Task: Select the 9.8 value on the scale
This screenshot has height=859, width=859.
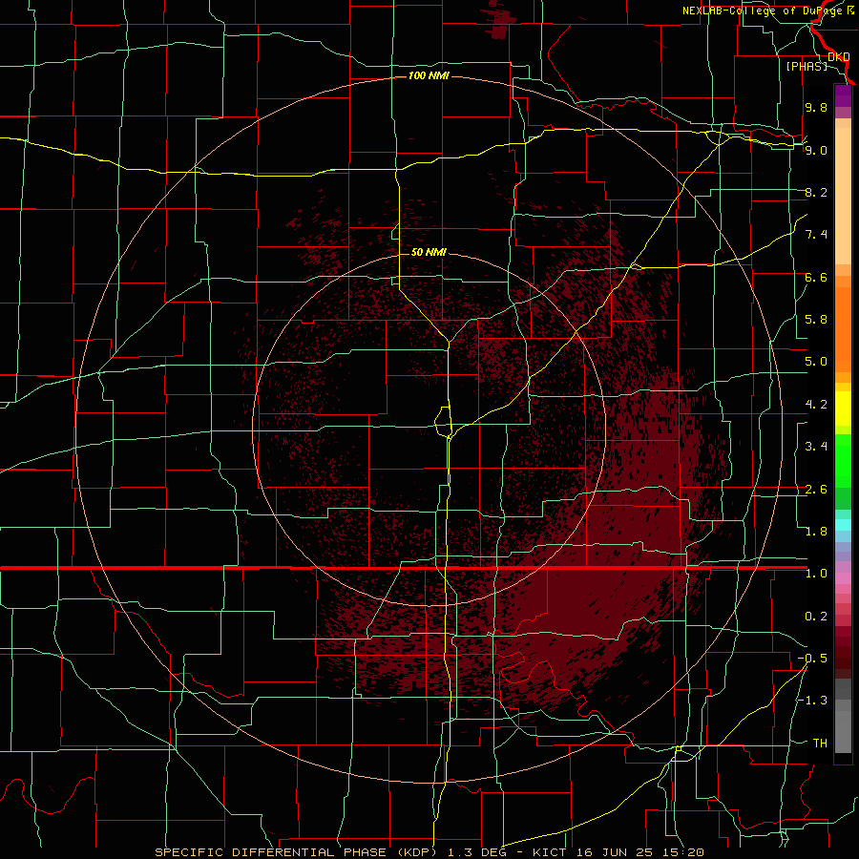Action: [x=816, y=107]
